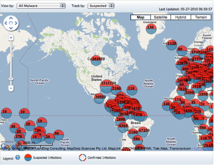Select the Map view tab
Viewport: 214px width, 165px height.
coord(140,17)
